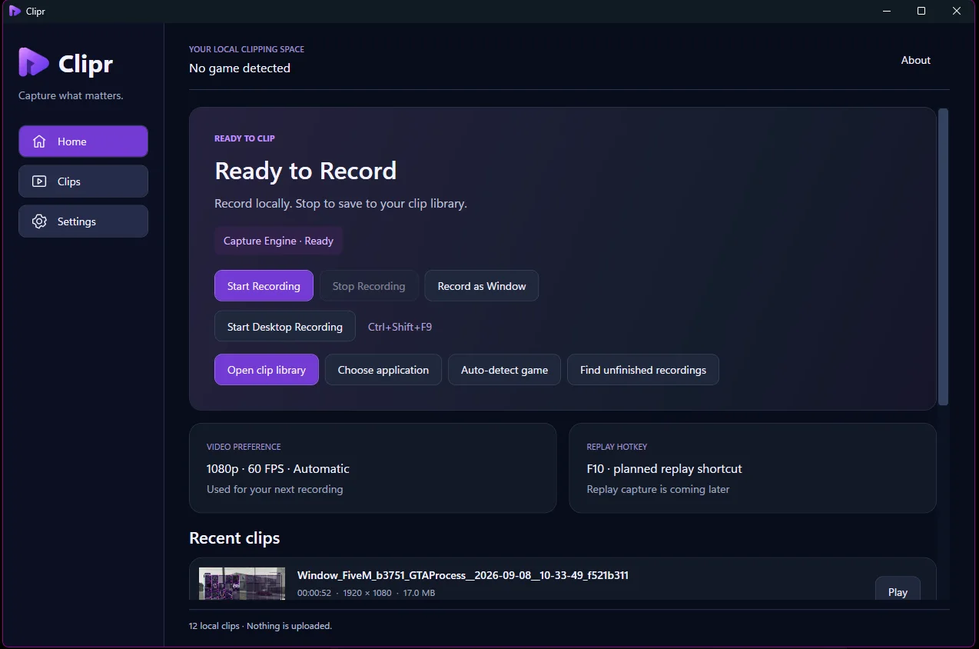Click the Capture Engine · Ready badge
This screenshot has width=979, height=649.
[278, 241]
